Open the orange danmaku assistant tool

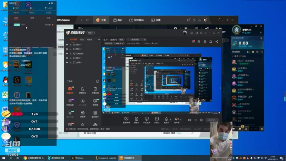click(x=70, y=90)
